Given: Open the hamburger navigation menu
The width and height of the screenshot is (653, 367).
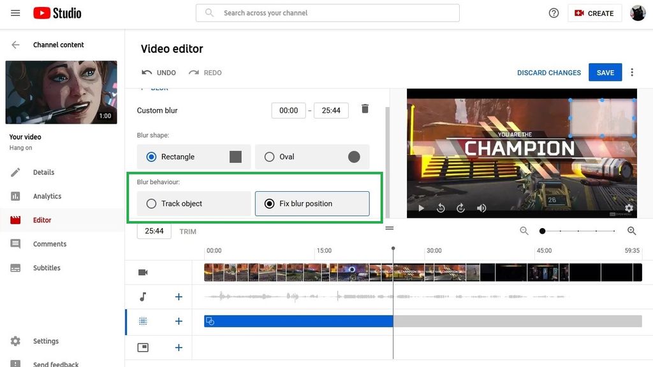Looking at the screenshot, I should click(x=15, y=13).
